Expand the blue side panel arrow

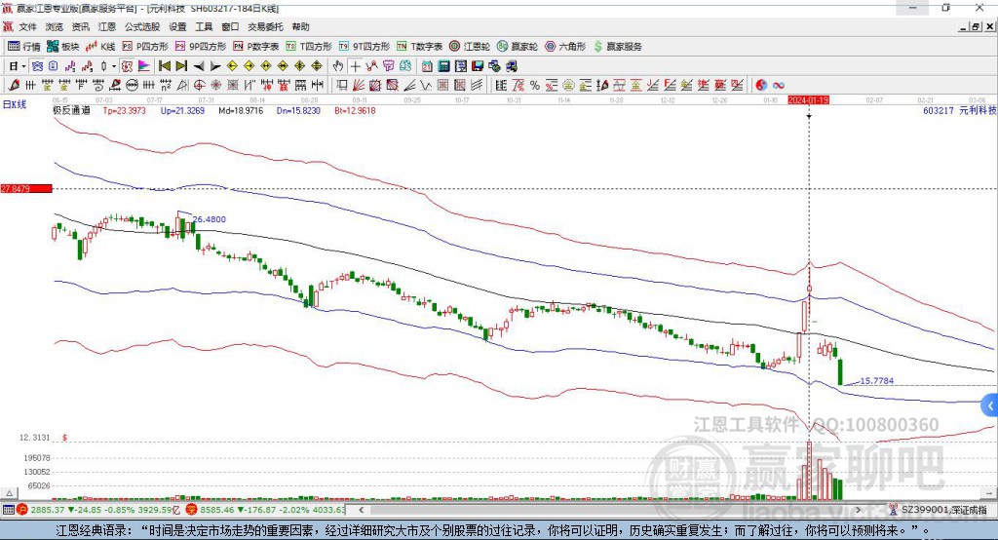[990, 405]
